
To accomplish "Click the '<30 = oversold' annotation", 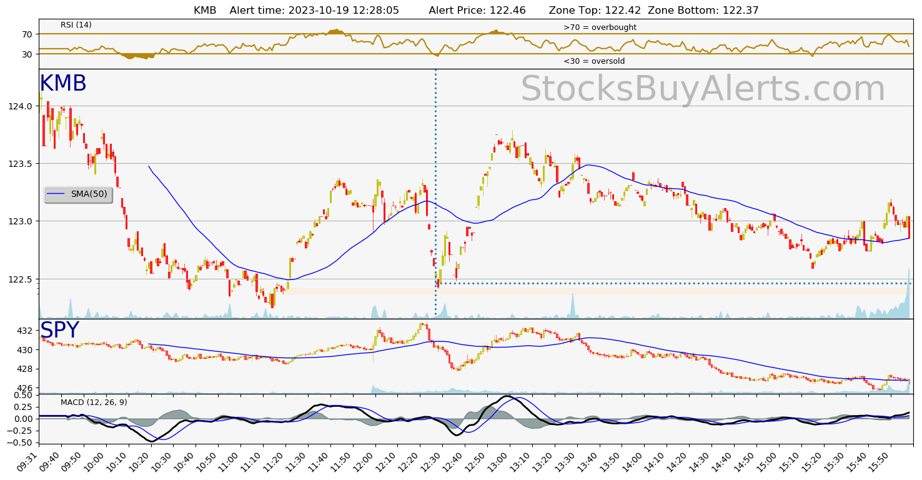I will (594, 61).
